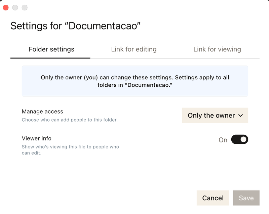Click the Settings for "Documentacao" heading
The width and height of the screenshot is (269, 214).
point(75,26)
